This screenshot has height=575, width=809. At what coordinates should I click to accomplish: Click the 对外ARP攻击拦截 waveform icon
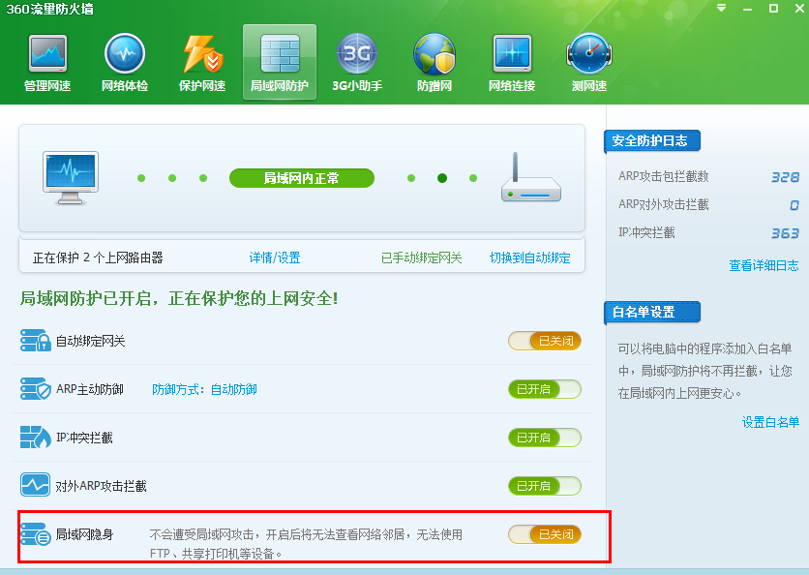click(36, 485)
